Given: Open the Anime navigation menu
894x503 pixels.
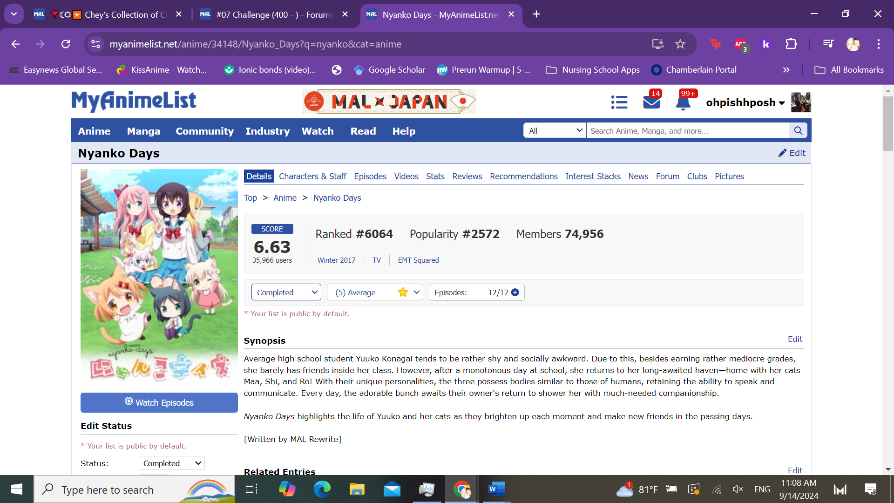Looking at the screenshot, I should [x=94, y=131].
